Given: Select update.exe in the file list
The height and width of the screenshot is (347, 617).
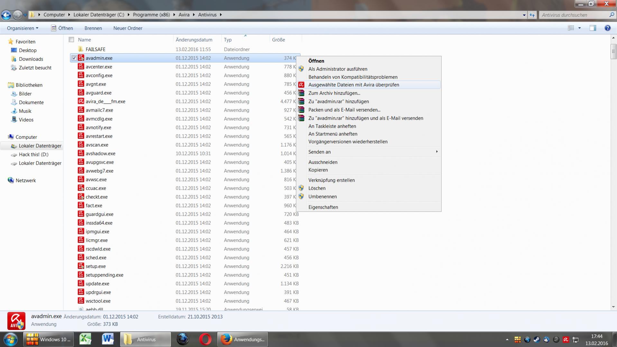Looking at the screenshot, I should tap(185, 284).
